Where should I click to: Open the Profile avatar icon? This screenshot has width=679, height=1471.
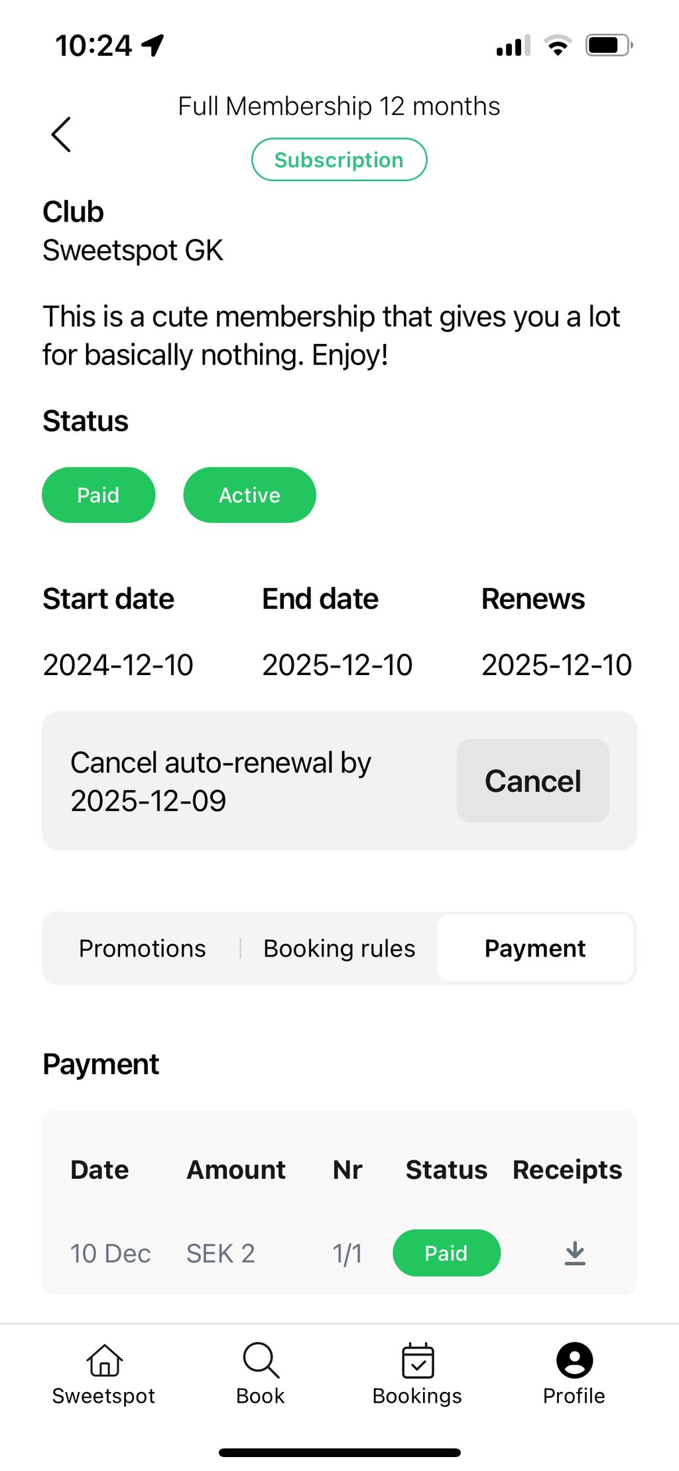click(574, 1360)
